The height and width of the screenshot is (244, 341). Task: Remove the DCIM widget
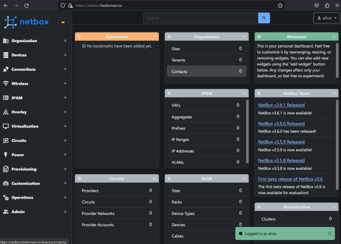pos(244,179)
